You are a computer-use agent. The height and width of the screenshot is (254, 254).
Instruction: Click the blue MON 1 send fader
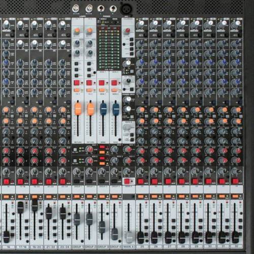(x=103, y=109)
